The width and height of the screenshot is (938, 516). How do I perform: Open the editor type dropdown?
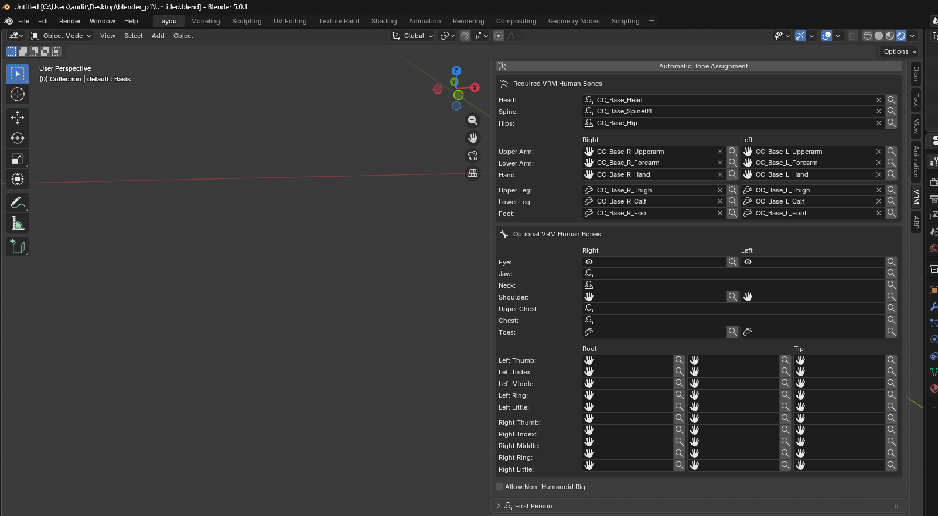coord(16,36)
